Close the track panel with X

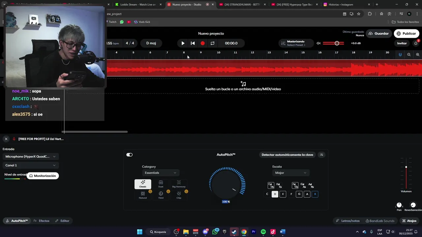pyautogui.click(x=6, y=139)
